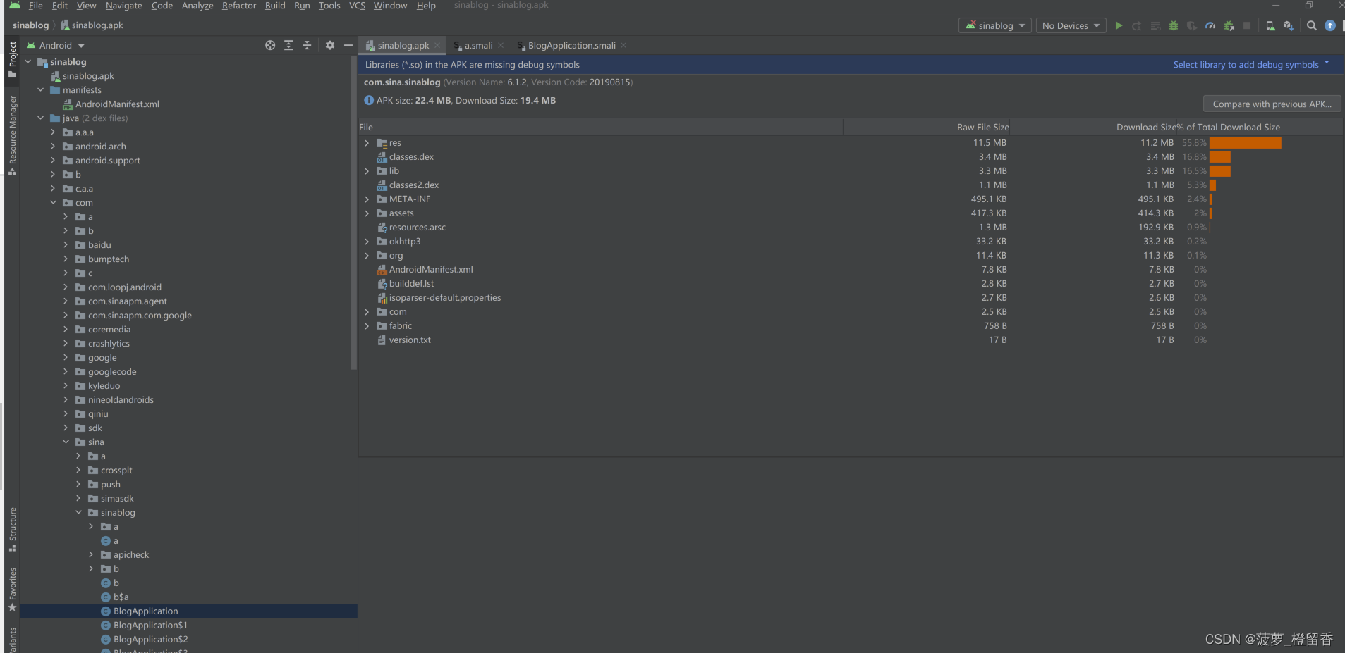Image resolution: width=1345 pixels, height=653 pixels.
Task: Expand the lib folder in APK file list
Action: pyautogui.click(x=367, y=171)
